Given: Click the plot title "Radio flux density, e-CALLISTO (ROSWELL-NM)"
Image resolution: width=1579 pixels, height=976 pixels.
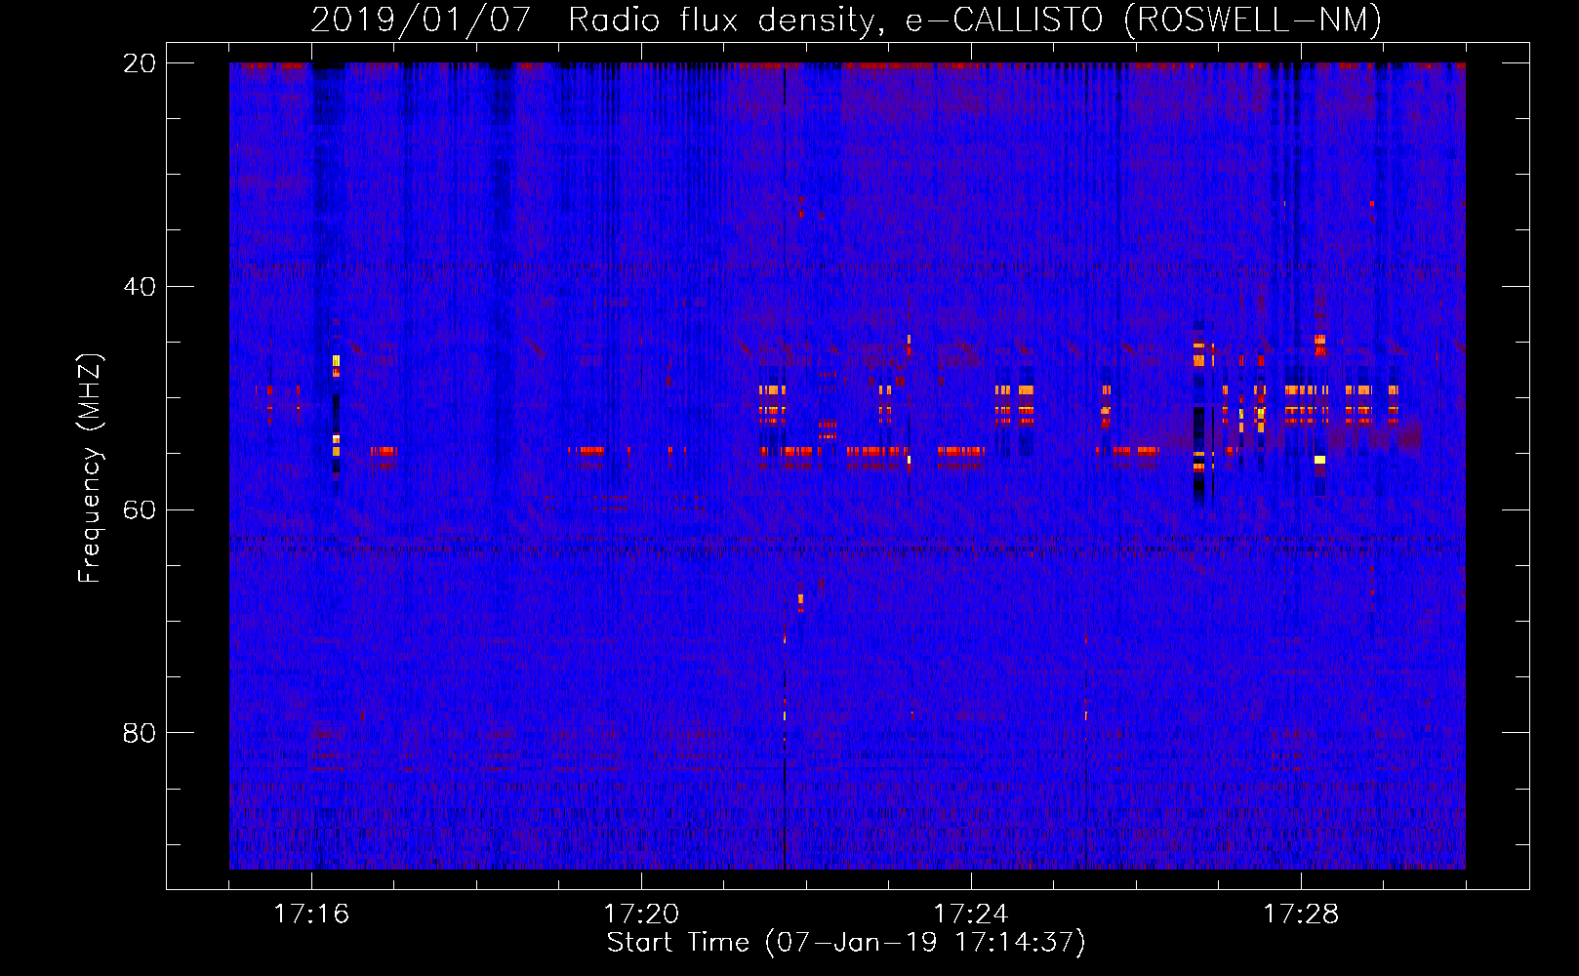Looking at the screenshot, I should (x=975, y=20).
